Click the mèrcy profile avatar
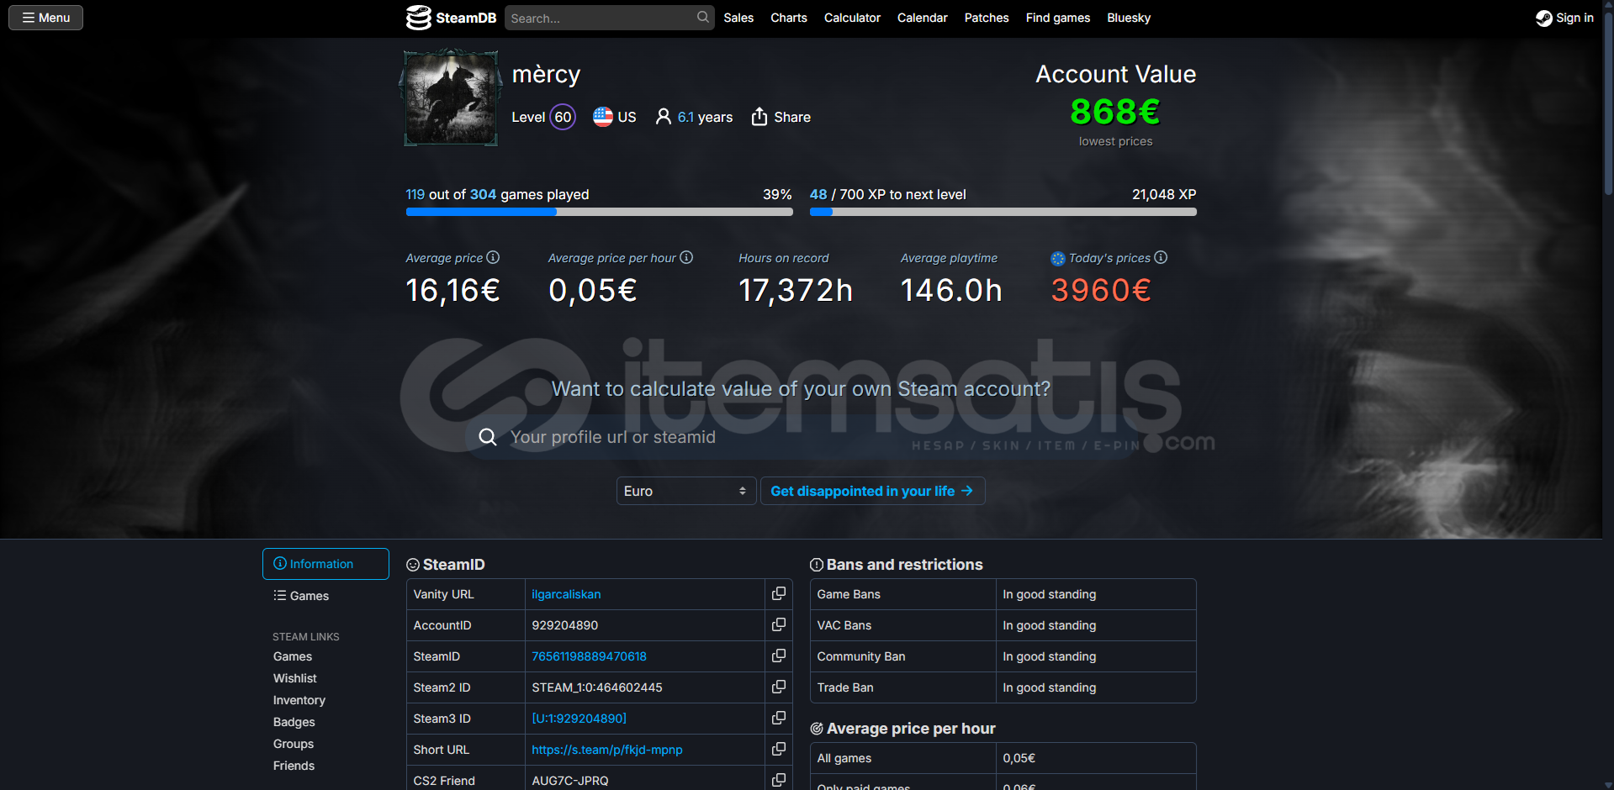This screenshot has height=790, width=1614. [451, 97]
